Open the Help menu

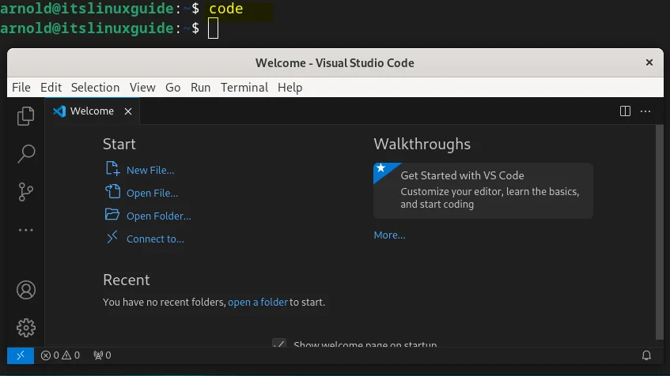290,88
